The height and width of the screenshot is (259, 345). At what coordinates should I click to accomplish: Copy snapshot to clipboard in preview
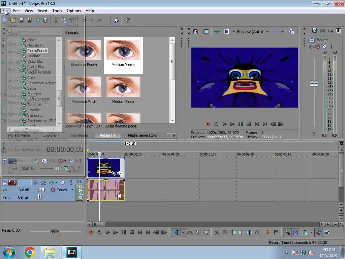point(291,32)
